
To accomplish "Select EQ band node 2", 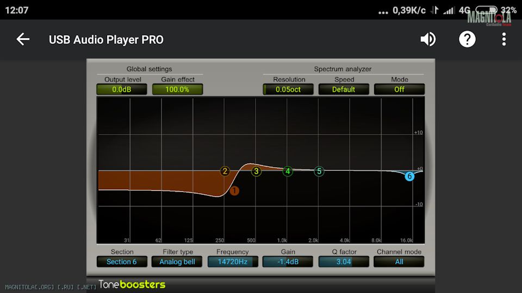I will coord(225,171).
